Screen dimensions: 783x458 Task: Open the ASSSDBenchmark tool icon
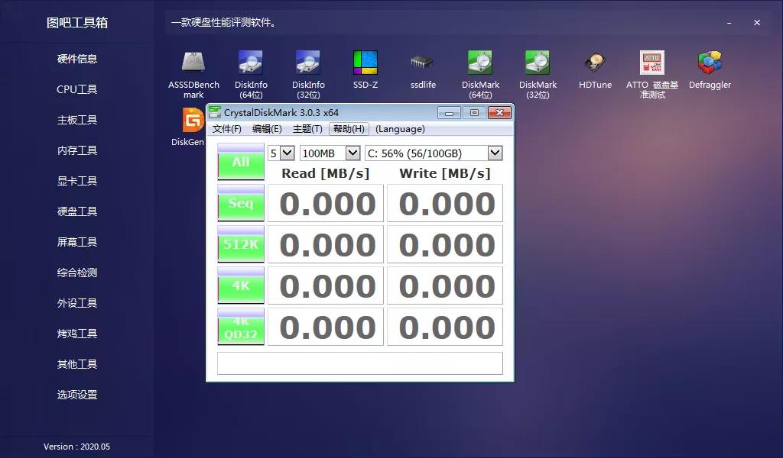click(193, 63)
